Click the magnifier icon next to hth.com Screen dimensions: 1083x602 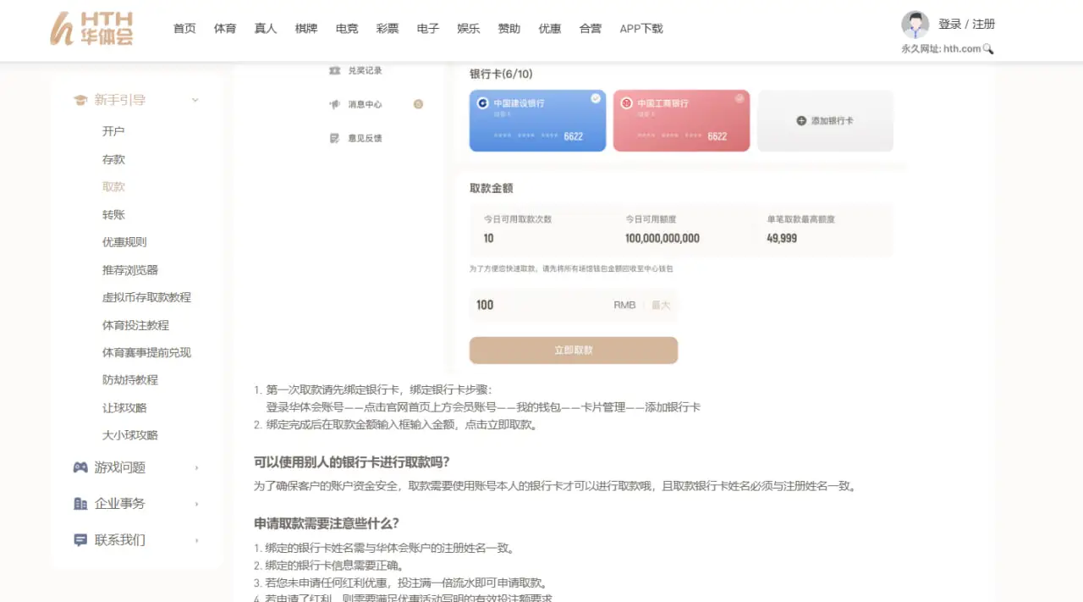coord(989,49)
